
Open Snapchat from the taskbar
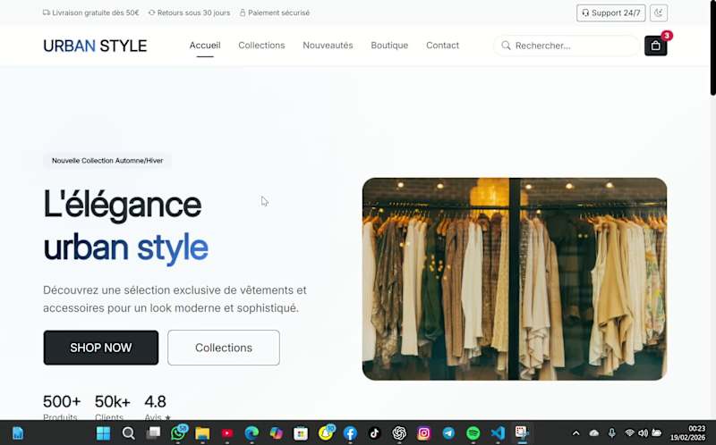[326, 433]
